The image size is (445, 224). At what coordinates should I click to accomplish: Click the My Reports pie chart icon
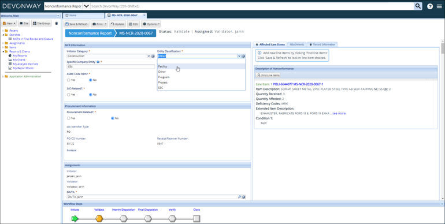tap(10, 55)
